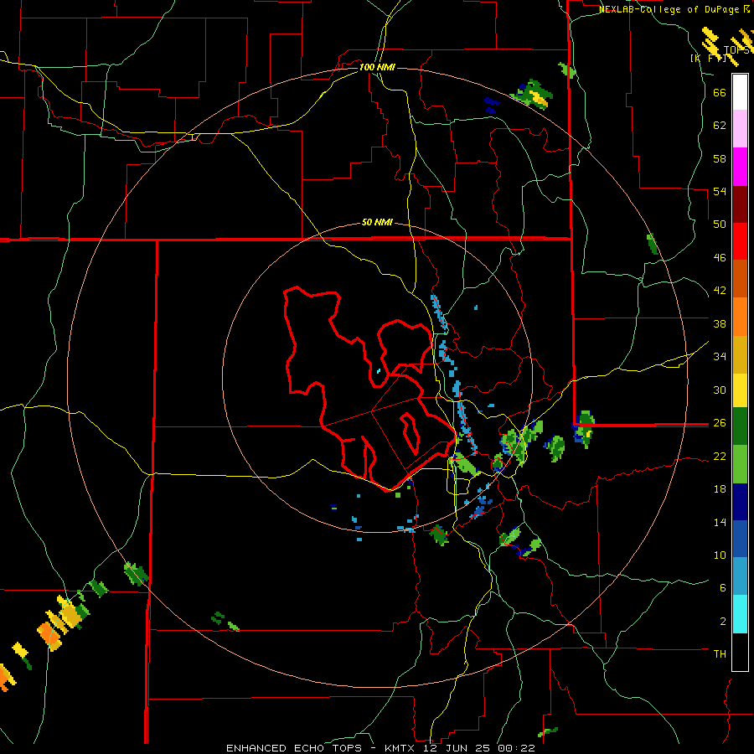The height and width of the screenshot is (754, 754).
Task: Click the scale label '18'
Action: click(x=720, y=489)
